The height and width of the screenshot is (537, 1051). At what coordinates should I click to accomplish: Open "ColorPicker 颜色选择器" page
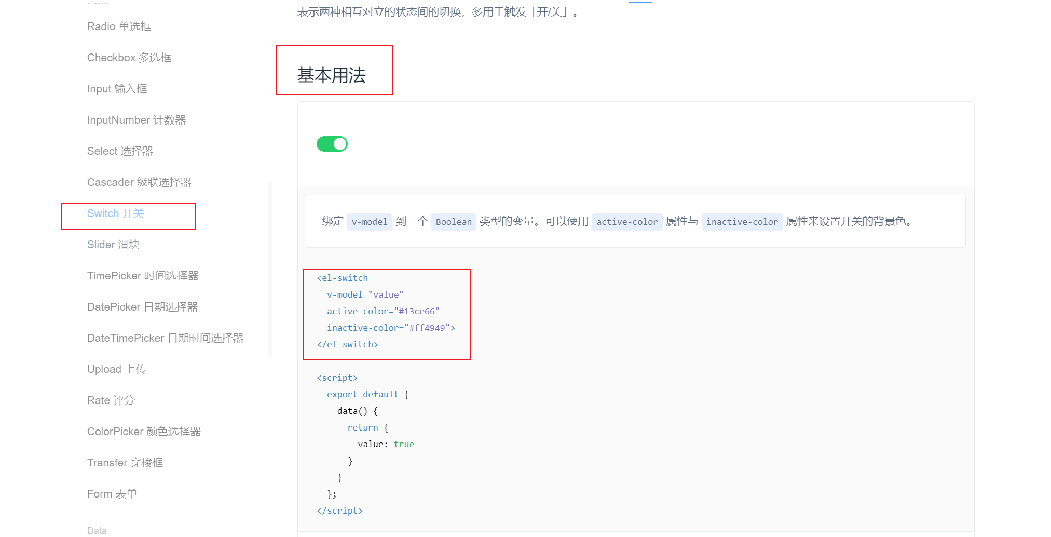tap(144, 431)
